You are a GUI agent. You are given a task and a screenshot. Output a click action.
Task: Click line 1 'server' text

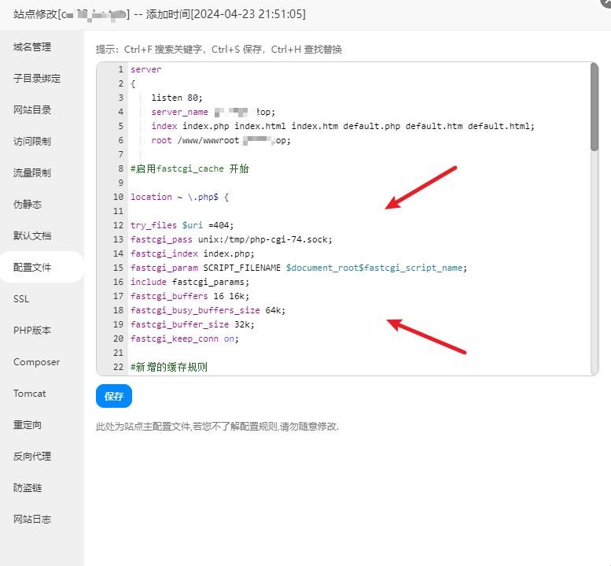click(x=145, y=69)
